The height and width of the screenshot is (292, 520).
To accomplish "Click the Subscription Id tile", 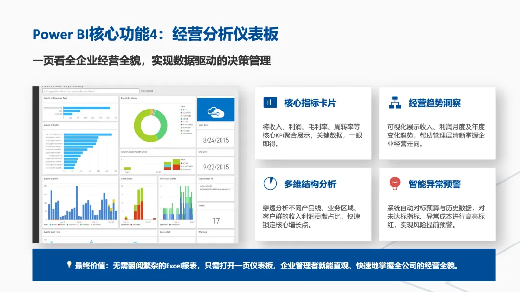I will pyautogui.click(x=216, y=189).
